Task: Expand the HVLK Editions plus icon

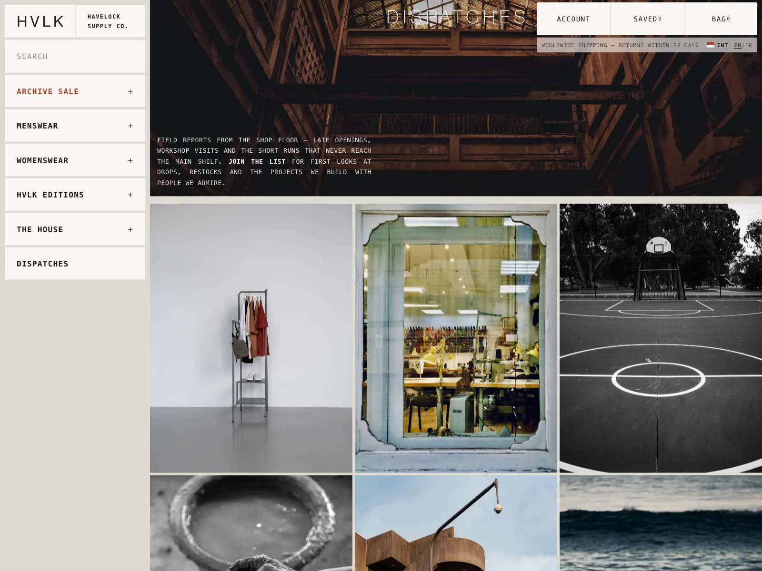Action: 130,195
